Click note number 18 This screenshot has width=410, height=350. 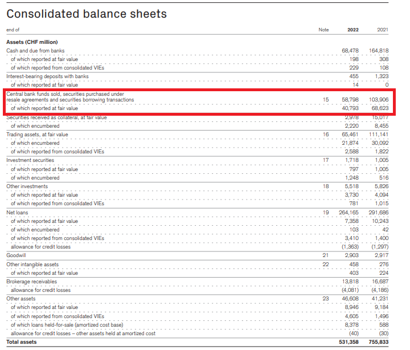pos(326,186)
